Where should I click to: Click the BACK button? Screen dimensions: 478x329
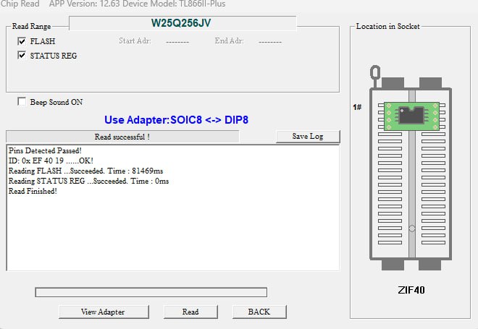coord(259,312)
